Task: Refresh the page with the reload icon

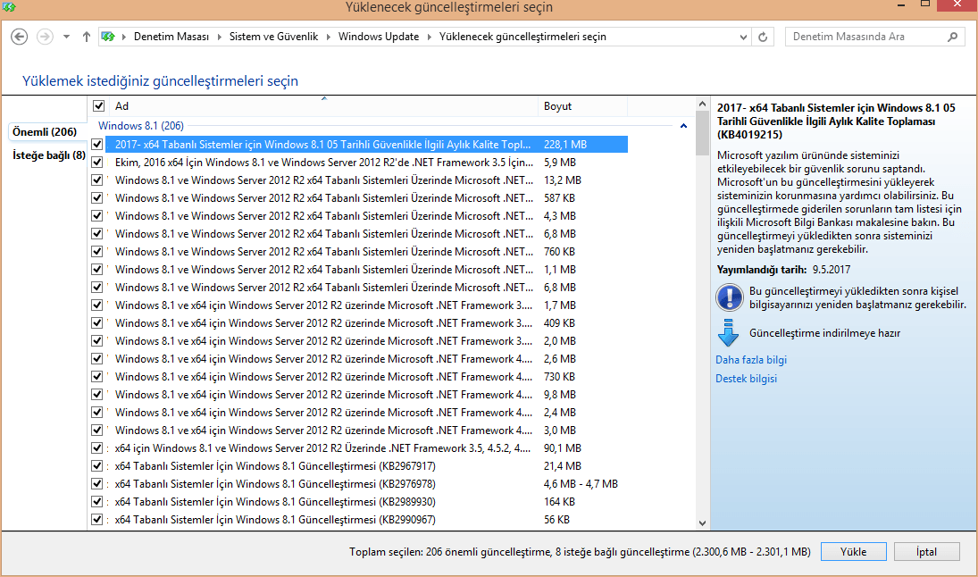Action: click(763, 37)
